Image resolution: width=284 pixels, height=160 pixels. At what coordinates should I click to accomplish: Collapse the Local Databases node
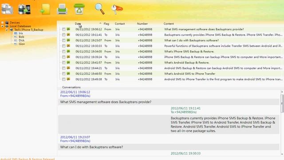click(2, 26)
